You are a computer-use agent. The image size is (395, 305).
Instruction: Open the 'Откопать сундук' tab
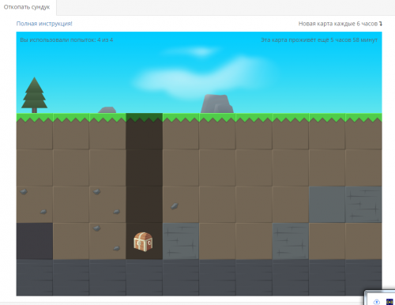coord(27,7)
